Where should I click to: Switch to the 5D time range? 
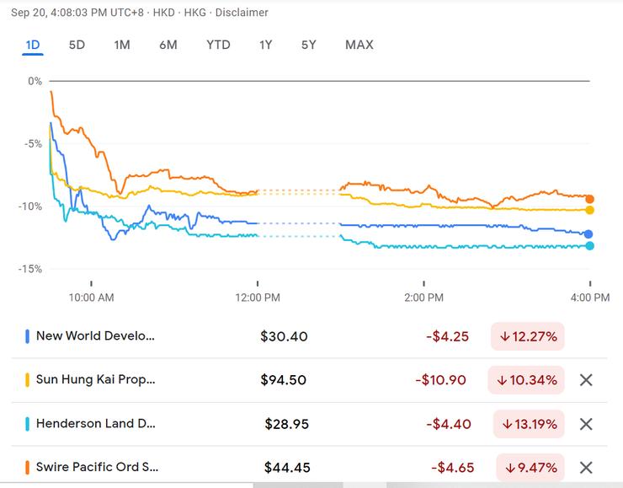[77, 45]
